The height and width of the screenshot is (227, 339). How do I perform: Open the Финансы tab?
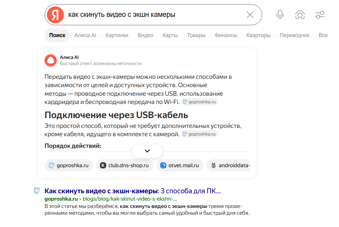tap(226, 35)
